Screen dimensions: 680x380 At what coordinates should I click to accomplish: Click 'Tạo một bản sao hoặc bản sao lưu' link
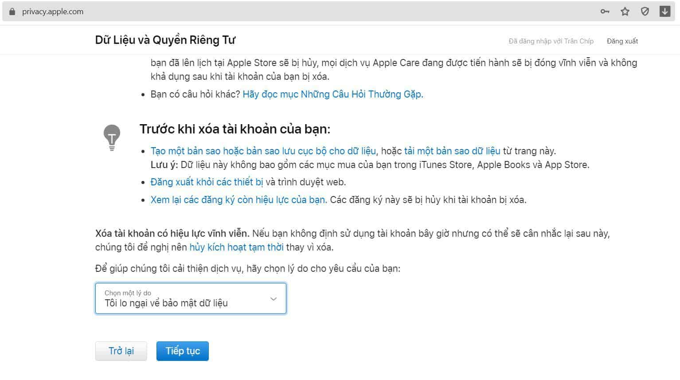click(x=262, y=151)
